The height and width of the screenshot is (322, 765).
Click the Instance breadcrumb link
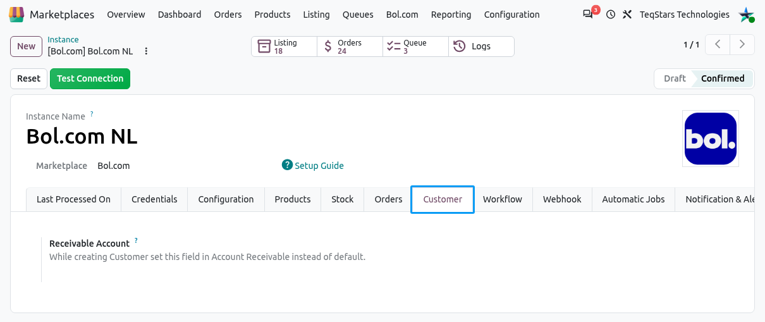point(63,40)
